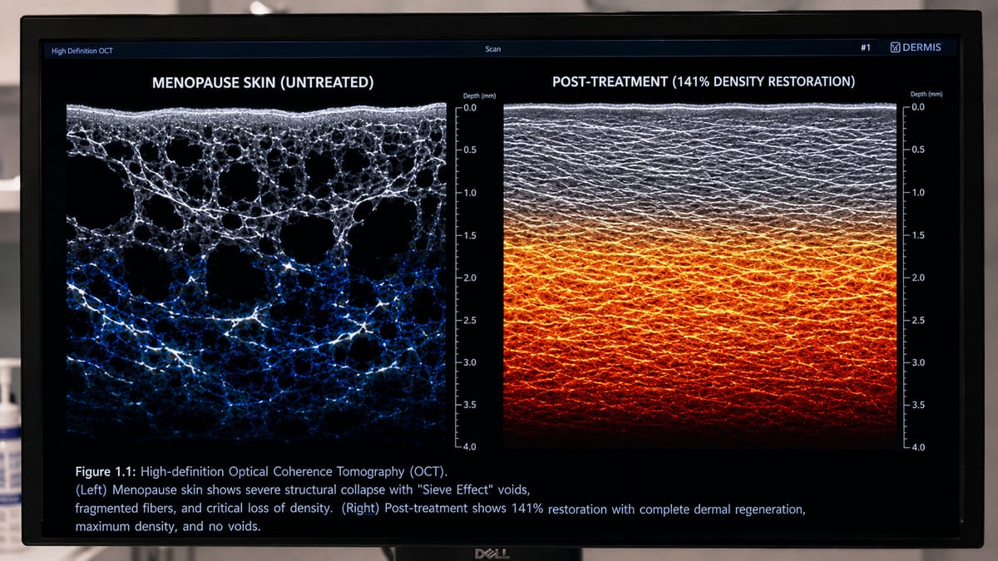This screenshot has height=561, width=998.
Task: Select the "POST-TREATMENT (141% DENSITY RESTORATION)" heading
Action: [704, 81]
